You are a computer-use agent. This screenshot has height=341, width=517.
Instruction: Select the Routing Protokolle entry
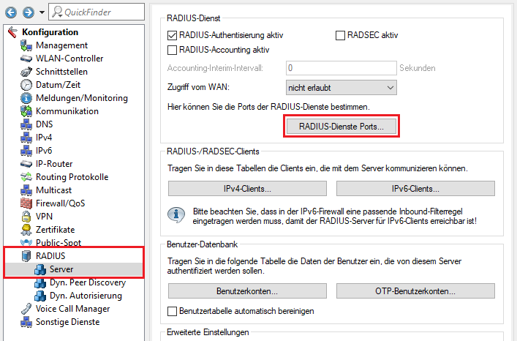[72, 177]
